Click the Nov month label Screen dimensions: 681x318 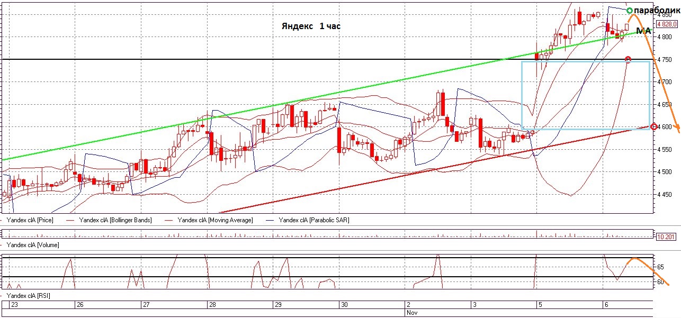(x=411, y=313)
